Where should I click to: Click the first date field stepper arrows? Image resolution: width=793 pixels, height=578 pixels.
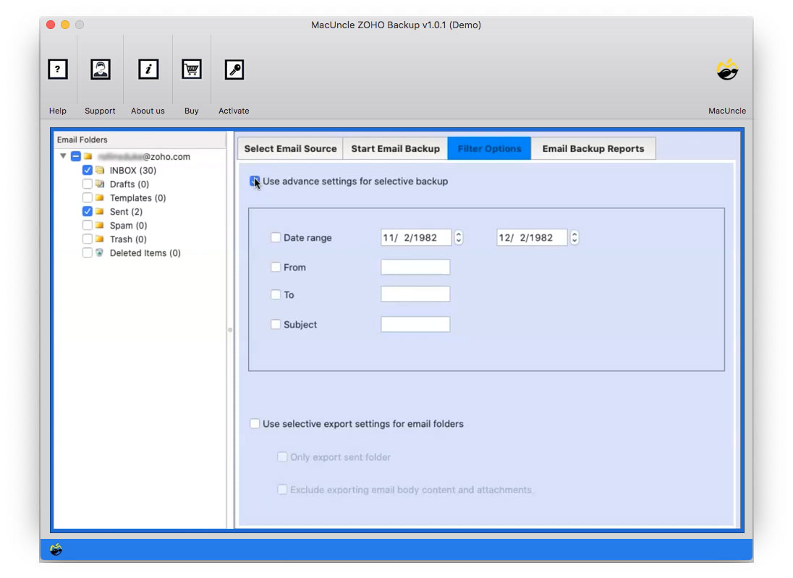pos(458,237)
